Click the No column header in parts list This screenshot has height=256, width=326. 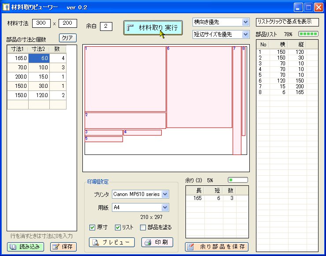click(x=263, y=45)
